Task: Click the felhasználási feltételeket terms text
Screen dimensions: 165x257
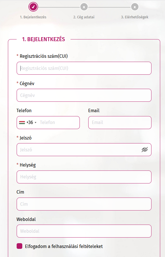Action: coord(77,246)
